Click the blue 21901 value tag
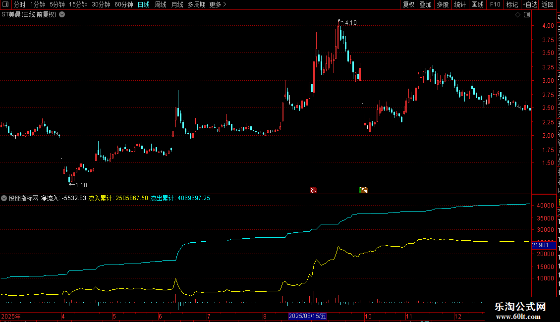 click(544, 245)
